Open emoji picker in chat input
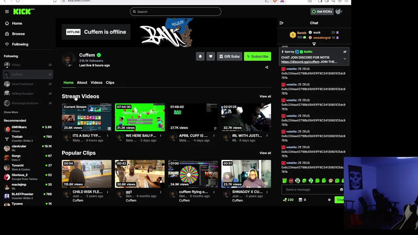The height and width of the screenshot is (235, 418). tap(342, 190)
